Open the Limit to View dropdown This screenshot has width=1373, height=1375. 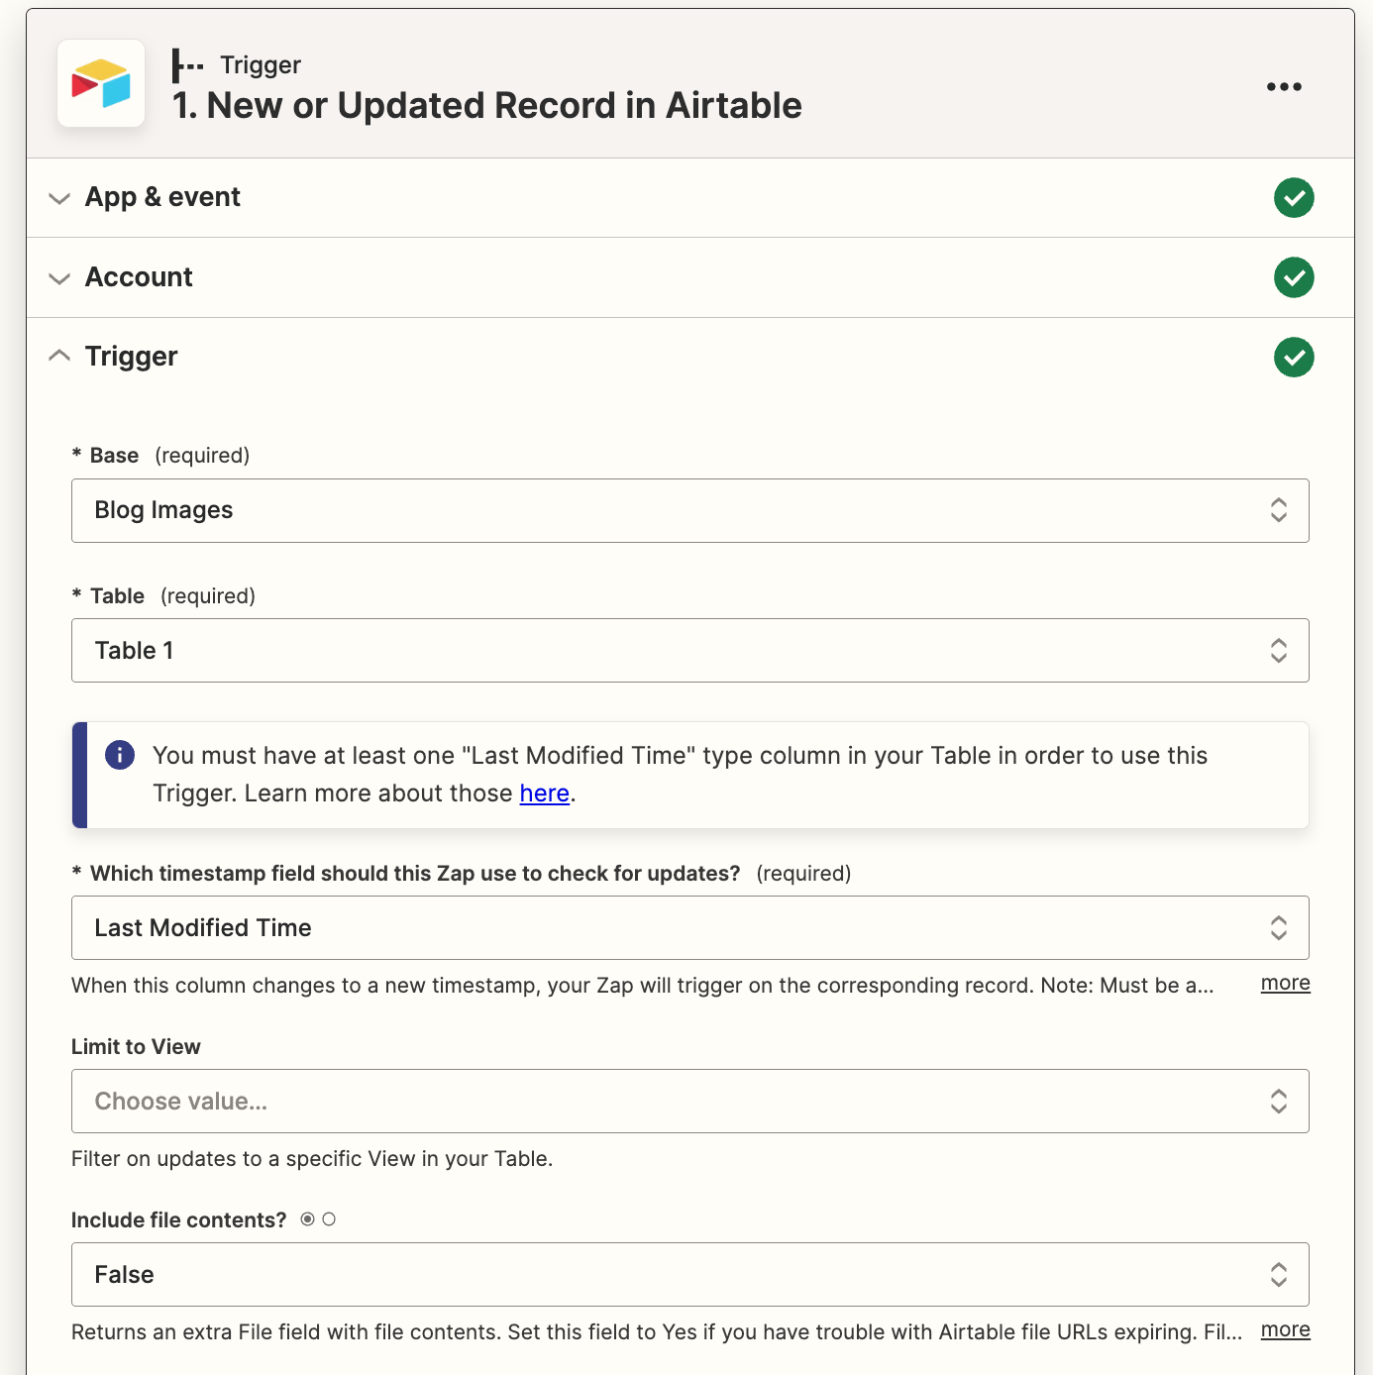tap(690, 1101)
